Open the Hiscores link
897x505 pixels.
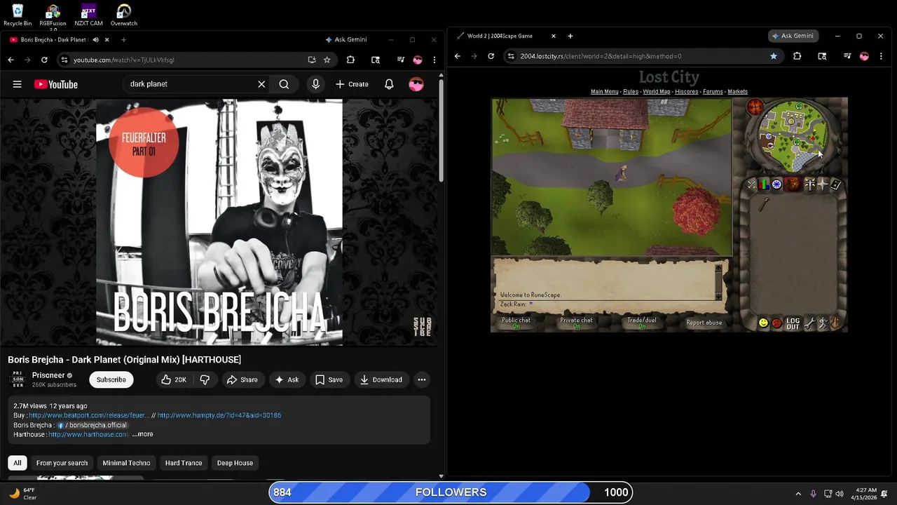[x=687, y=91]
